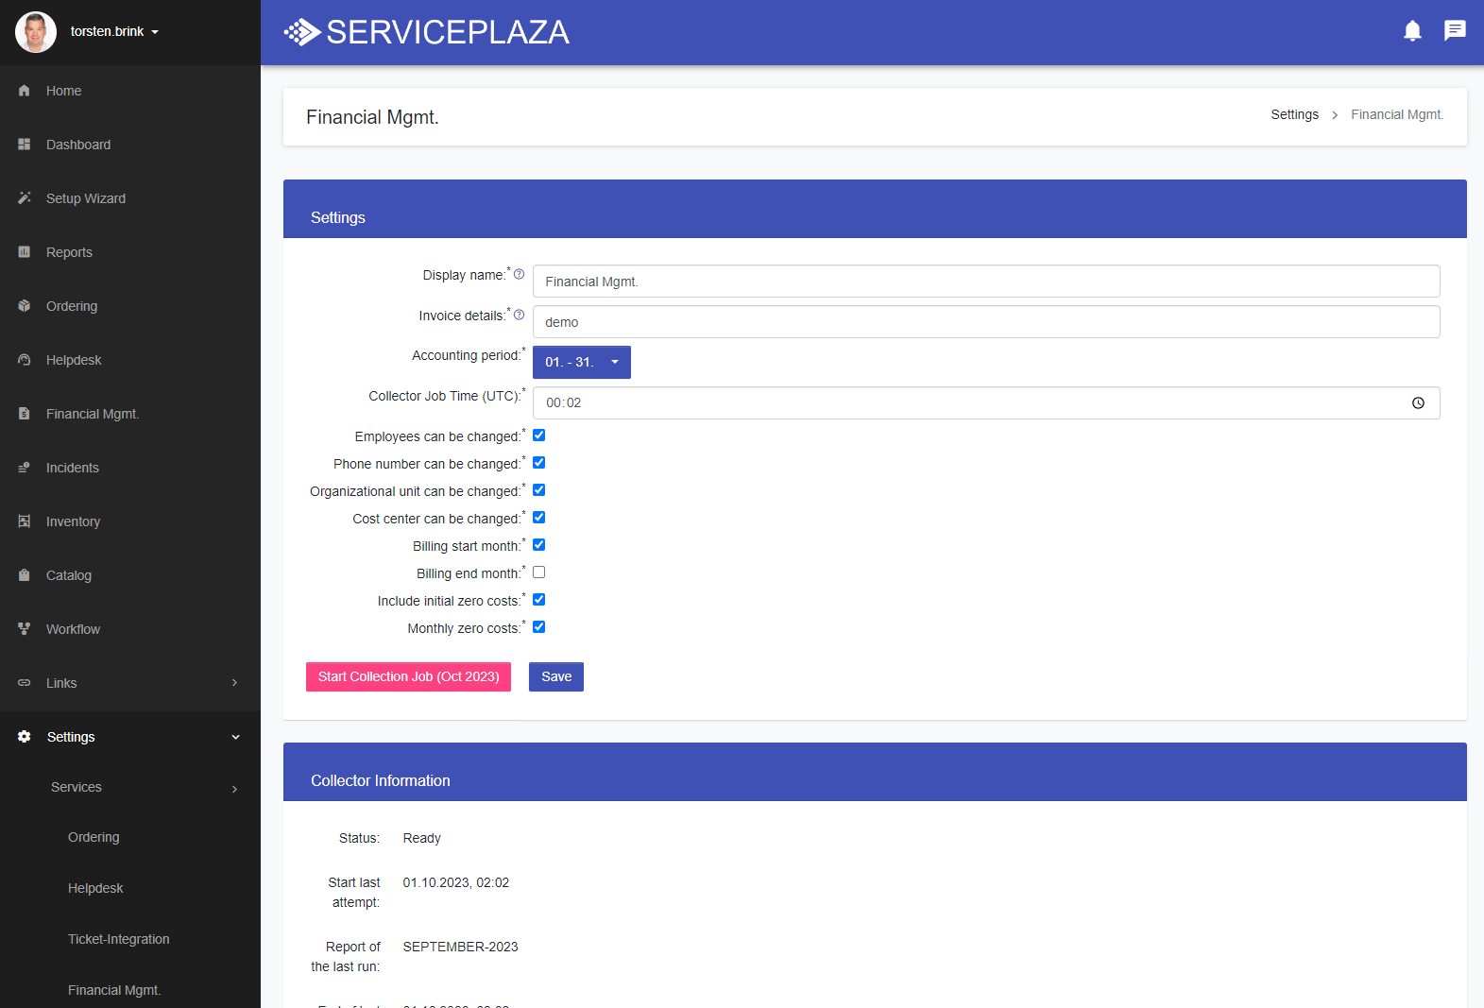
Task: Click the Catalog bag icon
Action: [x=25, y=575]
